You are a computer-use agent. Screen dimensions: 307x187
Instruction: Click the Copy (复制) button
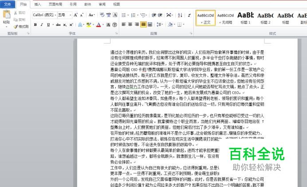[x=20, y=20]
